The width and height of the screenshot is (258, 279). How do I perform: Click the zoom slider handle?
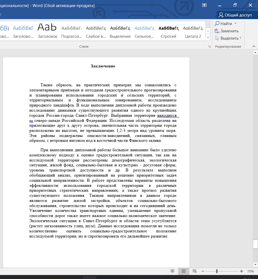point(217,271)
